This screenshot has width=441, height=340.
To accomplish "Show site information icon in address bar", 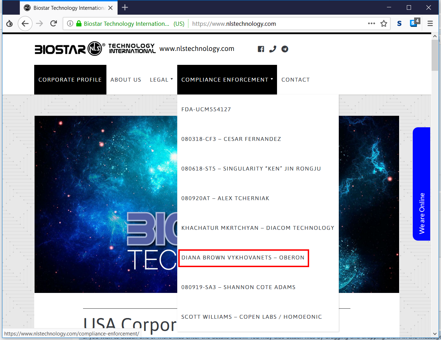I will pos(70,24).
